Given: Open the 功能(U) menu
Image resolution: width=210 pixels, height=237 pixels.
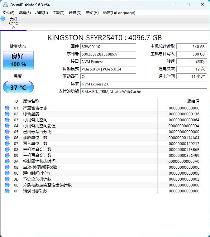Looking at the screenshot, I should pos(41,13).
